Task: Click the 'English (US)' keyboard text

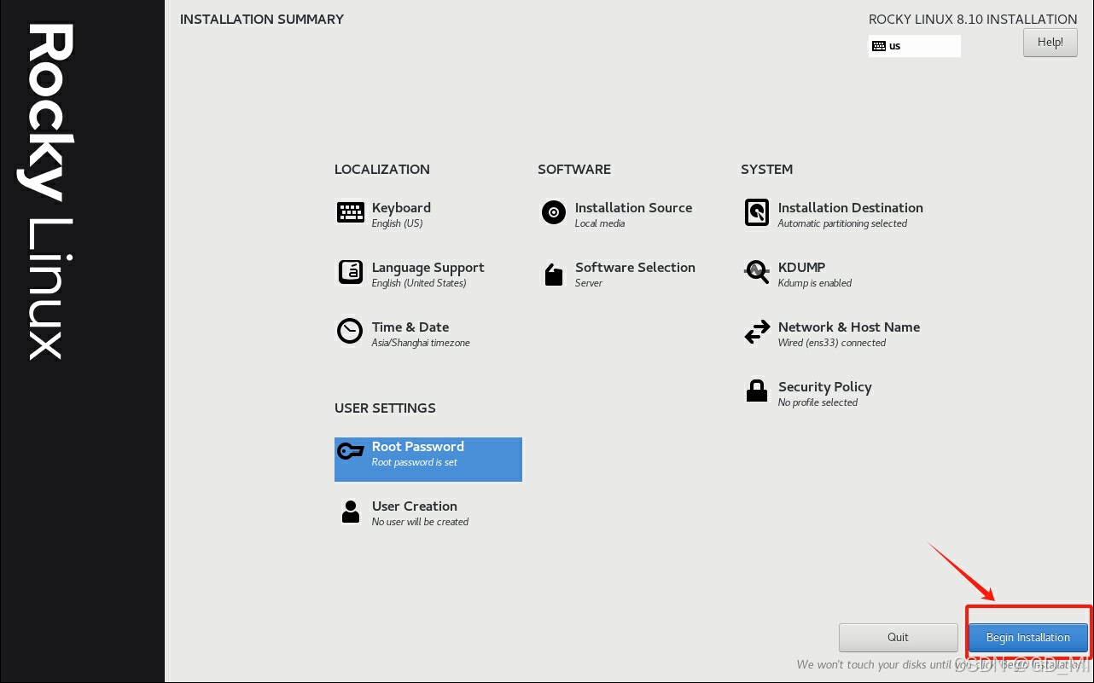Action: click(x=397, y=223)
